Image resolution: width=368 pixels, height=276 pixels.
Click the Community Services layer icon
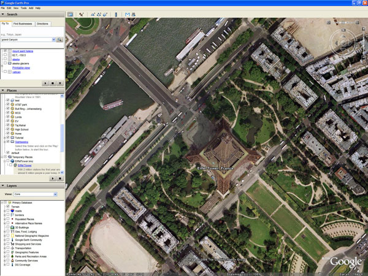pos(12,261)
